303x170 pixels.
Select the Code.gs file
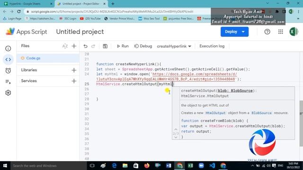[48, 58]
